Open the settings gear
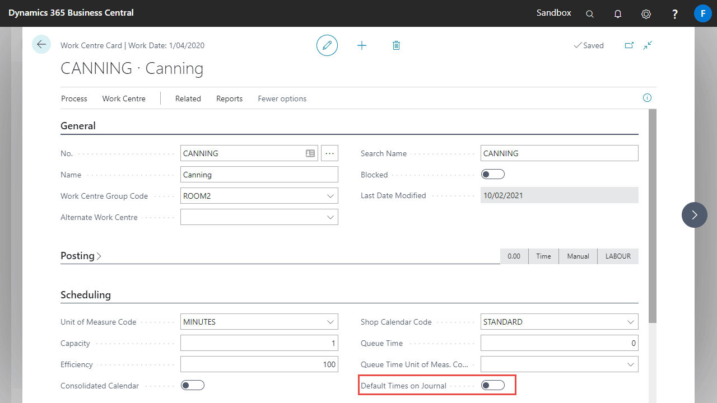The width and height of the screenshot is (717, 403). coord(646,14)
